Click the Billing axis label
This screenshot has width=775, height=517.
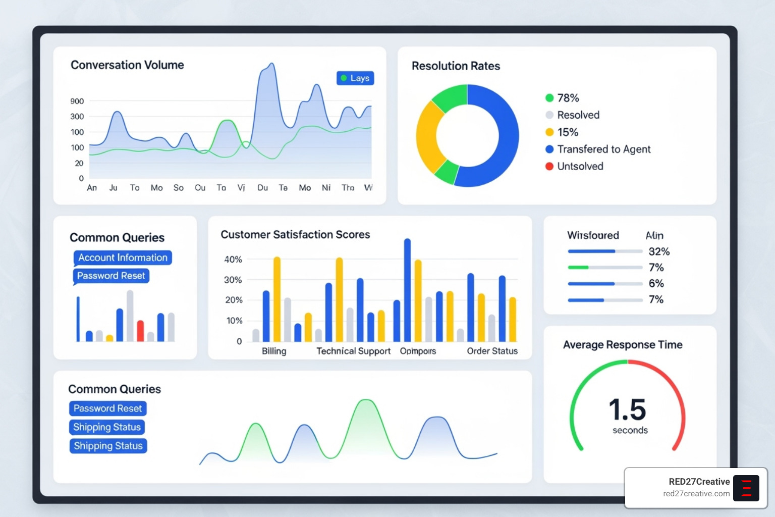274,351
